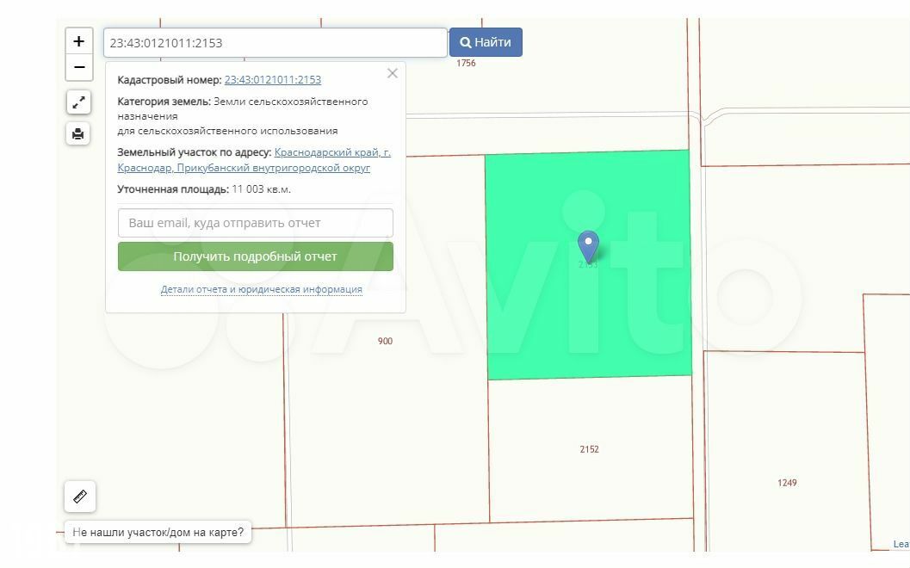Open cadastral number 23:43:0121011:2153 link
The height and width of the screenshot is (568, 910).
coord(273,79)
